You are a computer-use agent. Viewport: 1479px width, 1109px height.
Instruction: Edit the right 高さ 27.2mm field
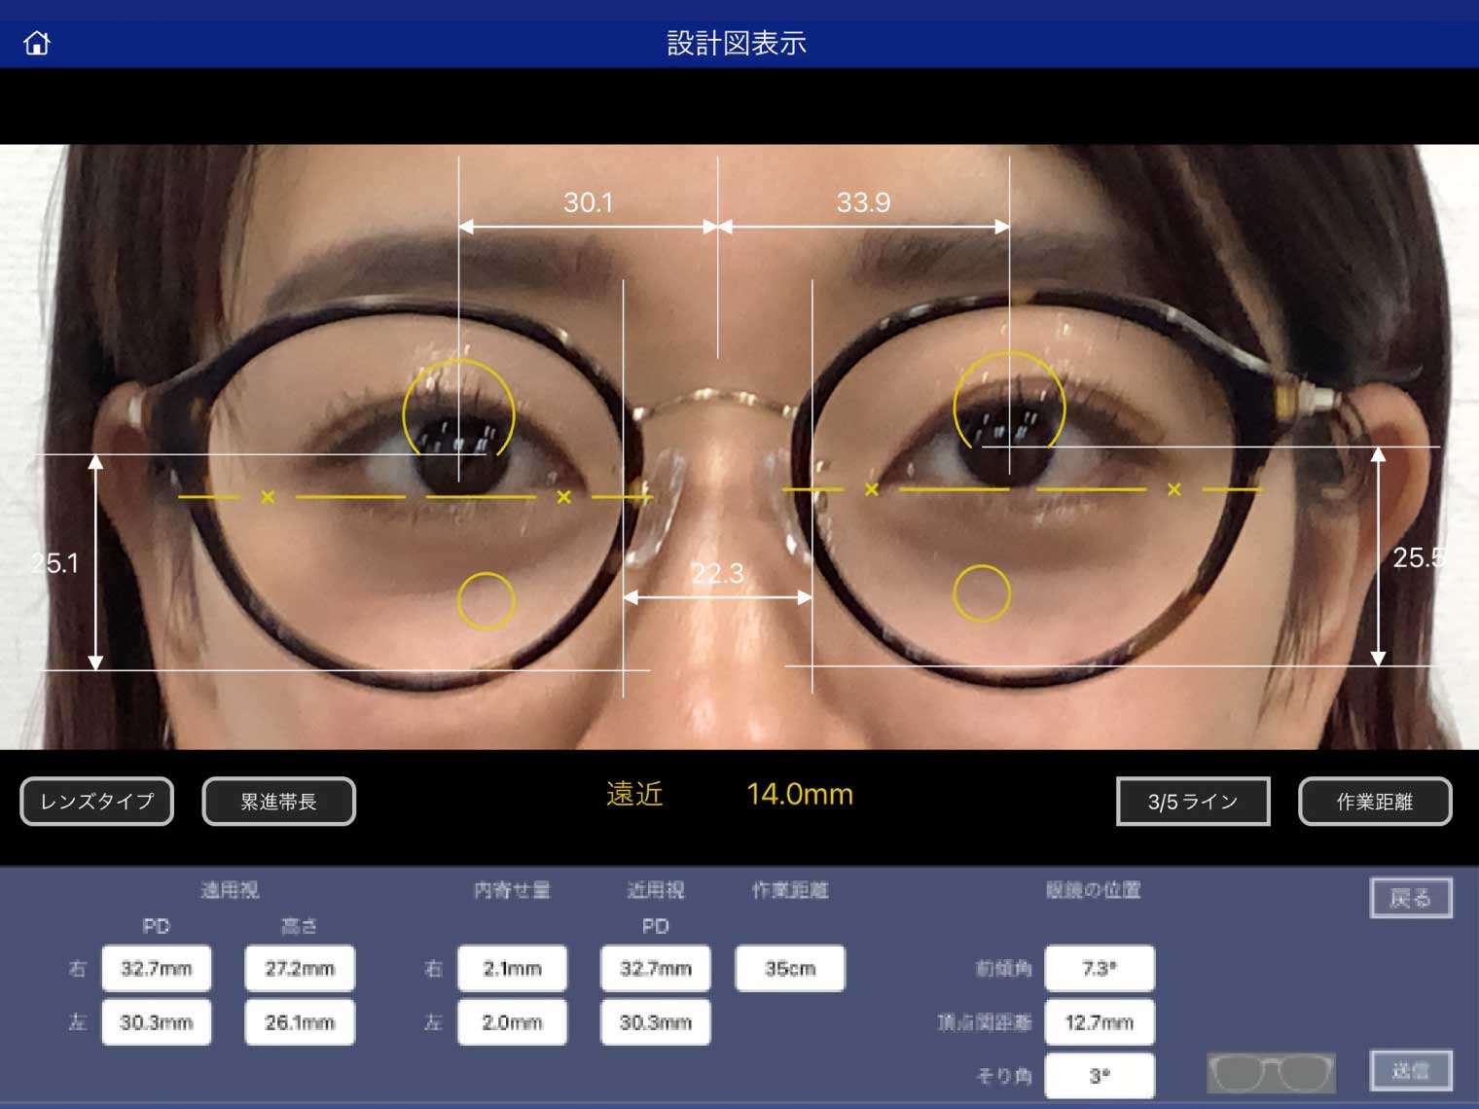pos(300,969)
